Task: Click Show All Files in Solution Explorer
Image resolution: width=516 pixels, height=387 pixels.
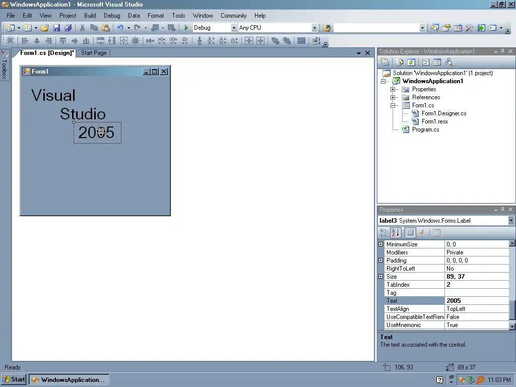Action: (x=400, y=62)
